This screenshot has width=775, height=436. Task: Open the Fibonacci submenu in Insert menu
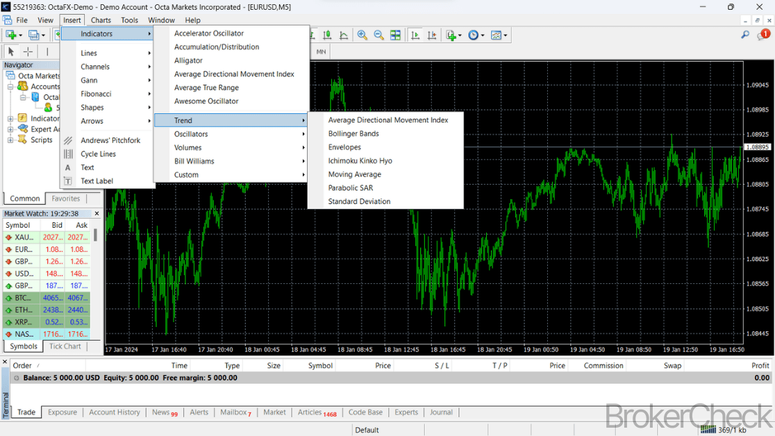tap(108, 94)
